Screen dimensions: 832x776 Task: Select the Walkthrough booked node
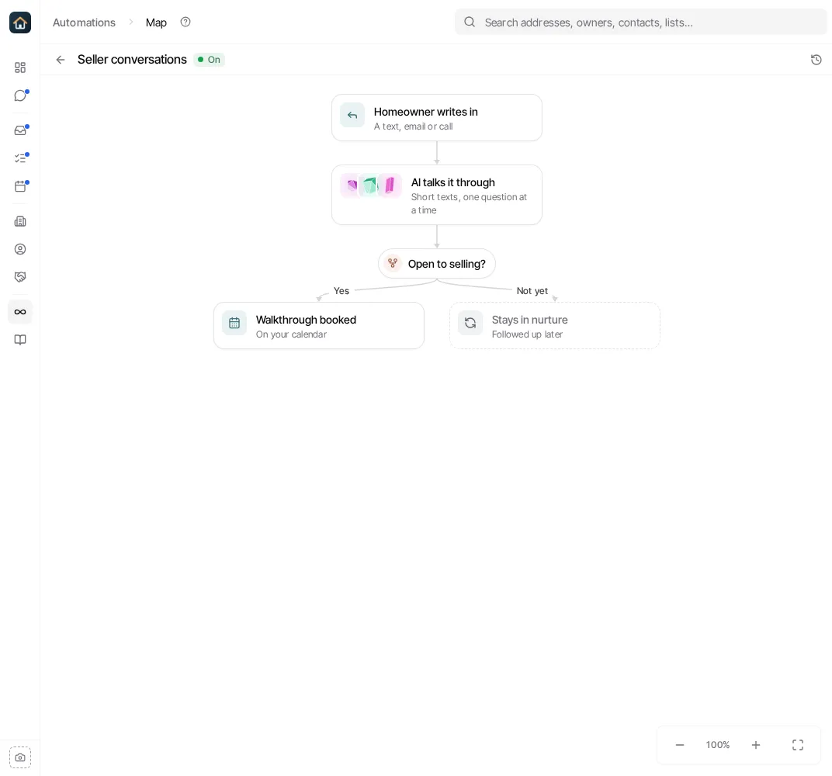tap(319, 326)
